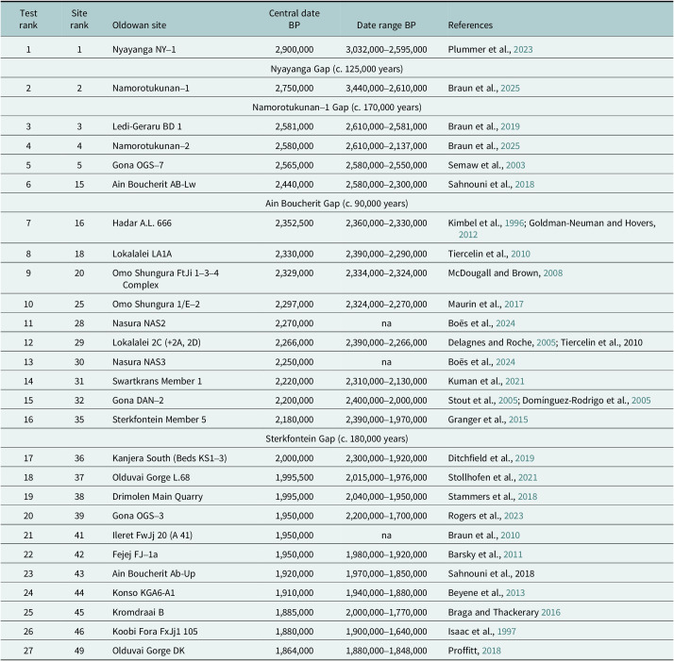Select central date 1,995,500

pyautogui.click(x=295, y=477)
